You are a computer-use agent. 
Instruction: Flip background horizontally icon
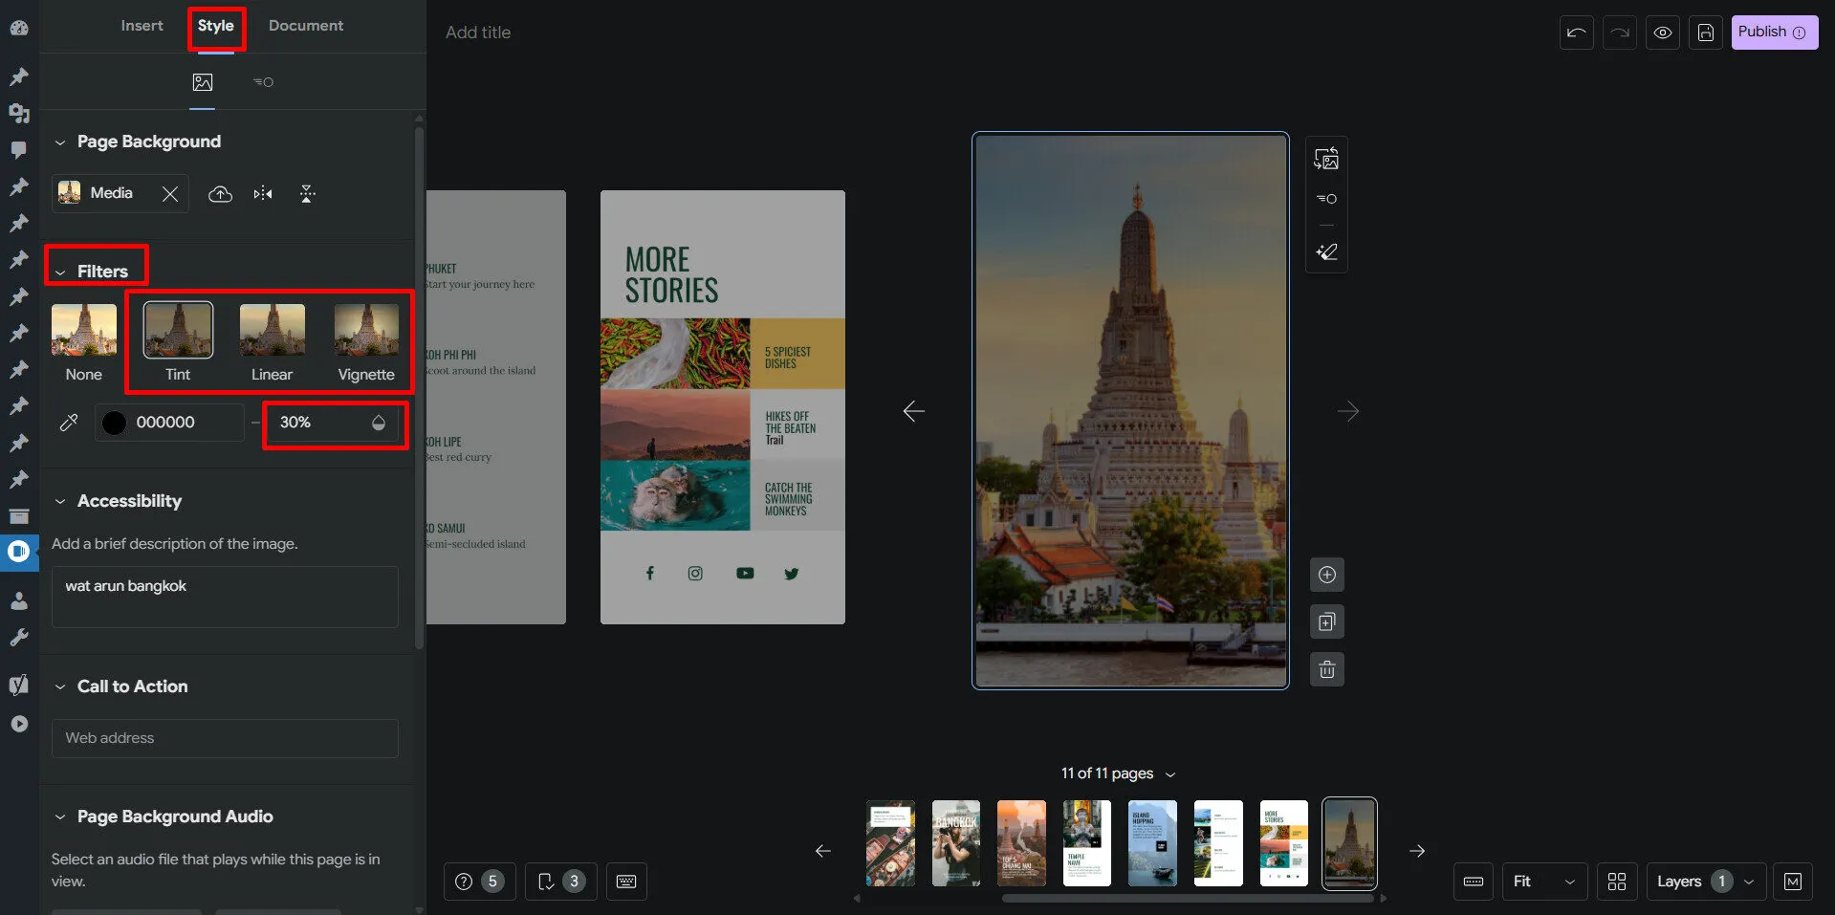263,194
